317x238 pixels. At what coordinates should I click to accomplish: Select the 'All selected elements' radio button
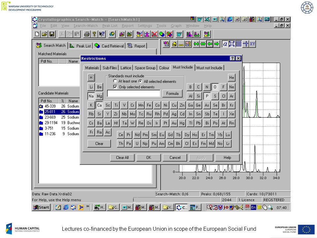140,81
